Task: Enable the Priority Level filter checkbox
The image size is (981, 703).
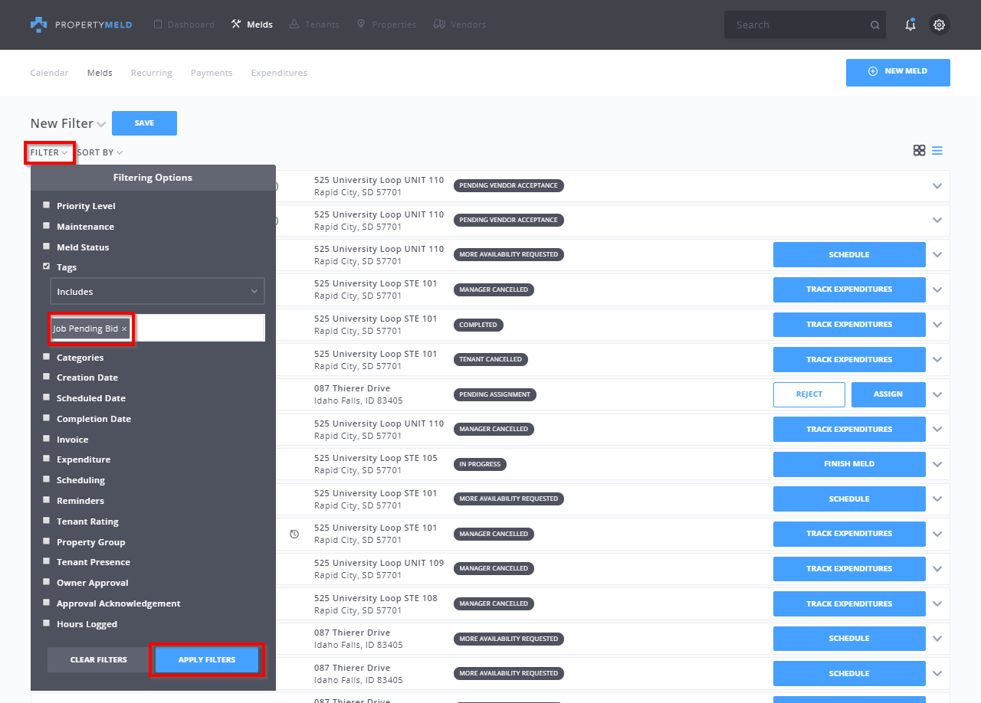Action: pyautogui.click(x=47, y=205)
